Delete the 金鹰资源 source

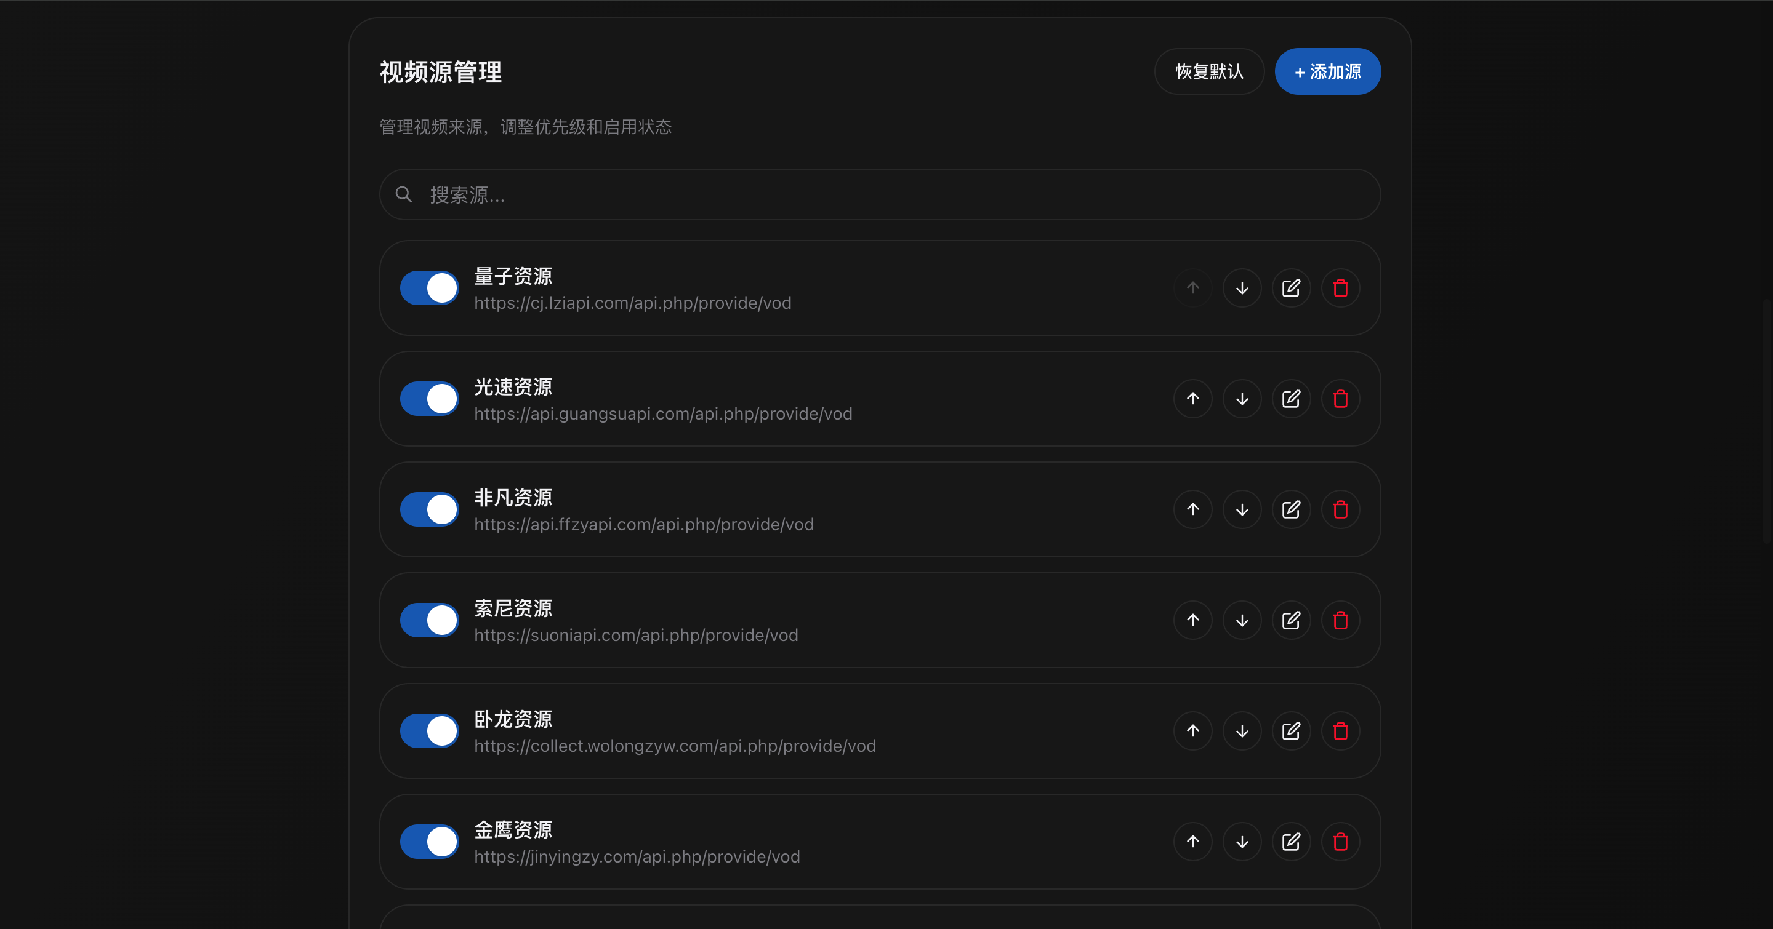click(x=1340, y=842)
